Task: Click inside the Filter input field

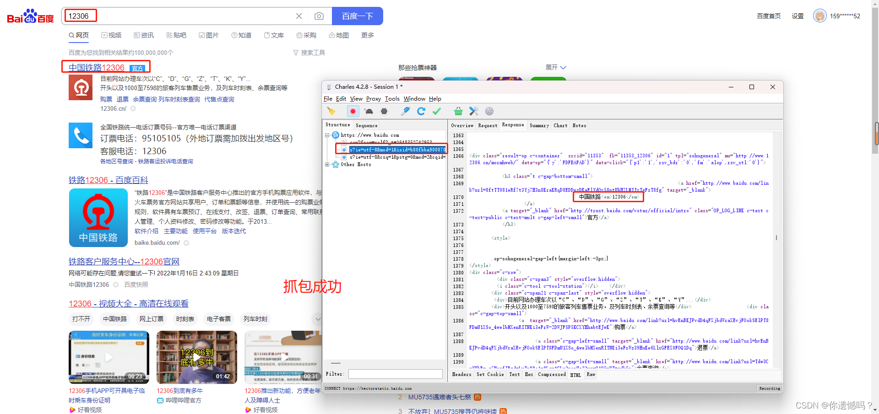Action: (x=395, y=374)
